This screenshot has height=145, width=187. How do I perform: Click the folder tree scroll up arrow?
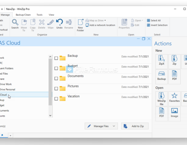50,57
